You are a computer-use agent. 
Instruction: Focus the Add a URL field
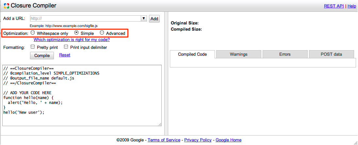[x=85, y=19]
